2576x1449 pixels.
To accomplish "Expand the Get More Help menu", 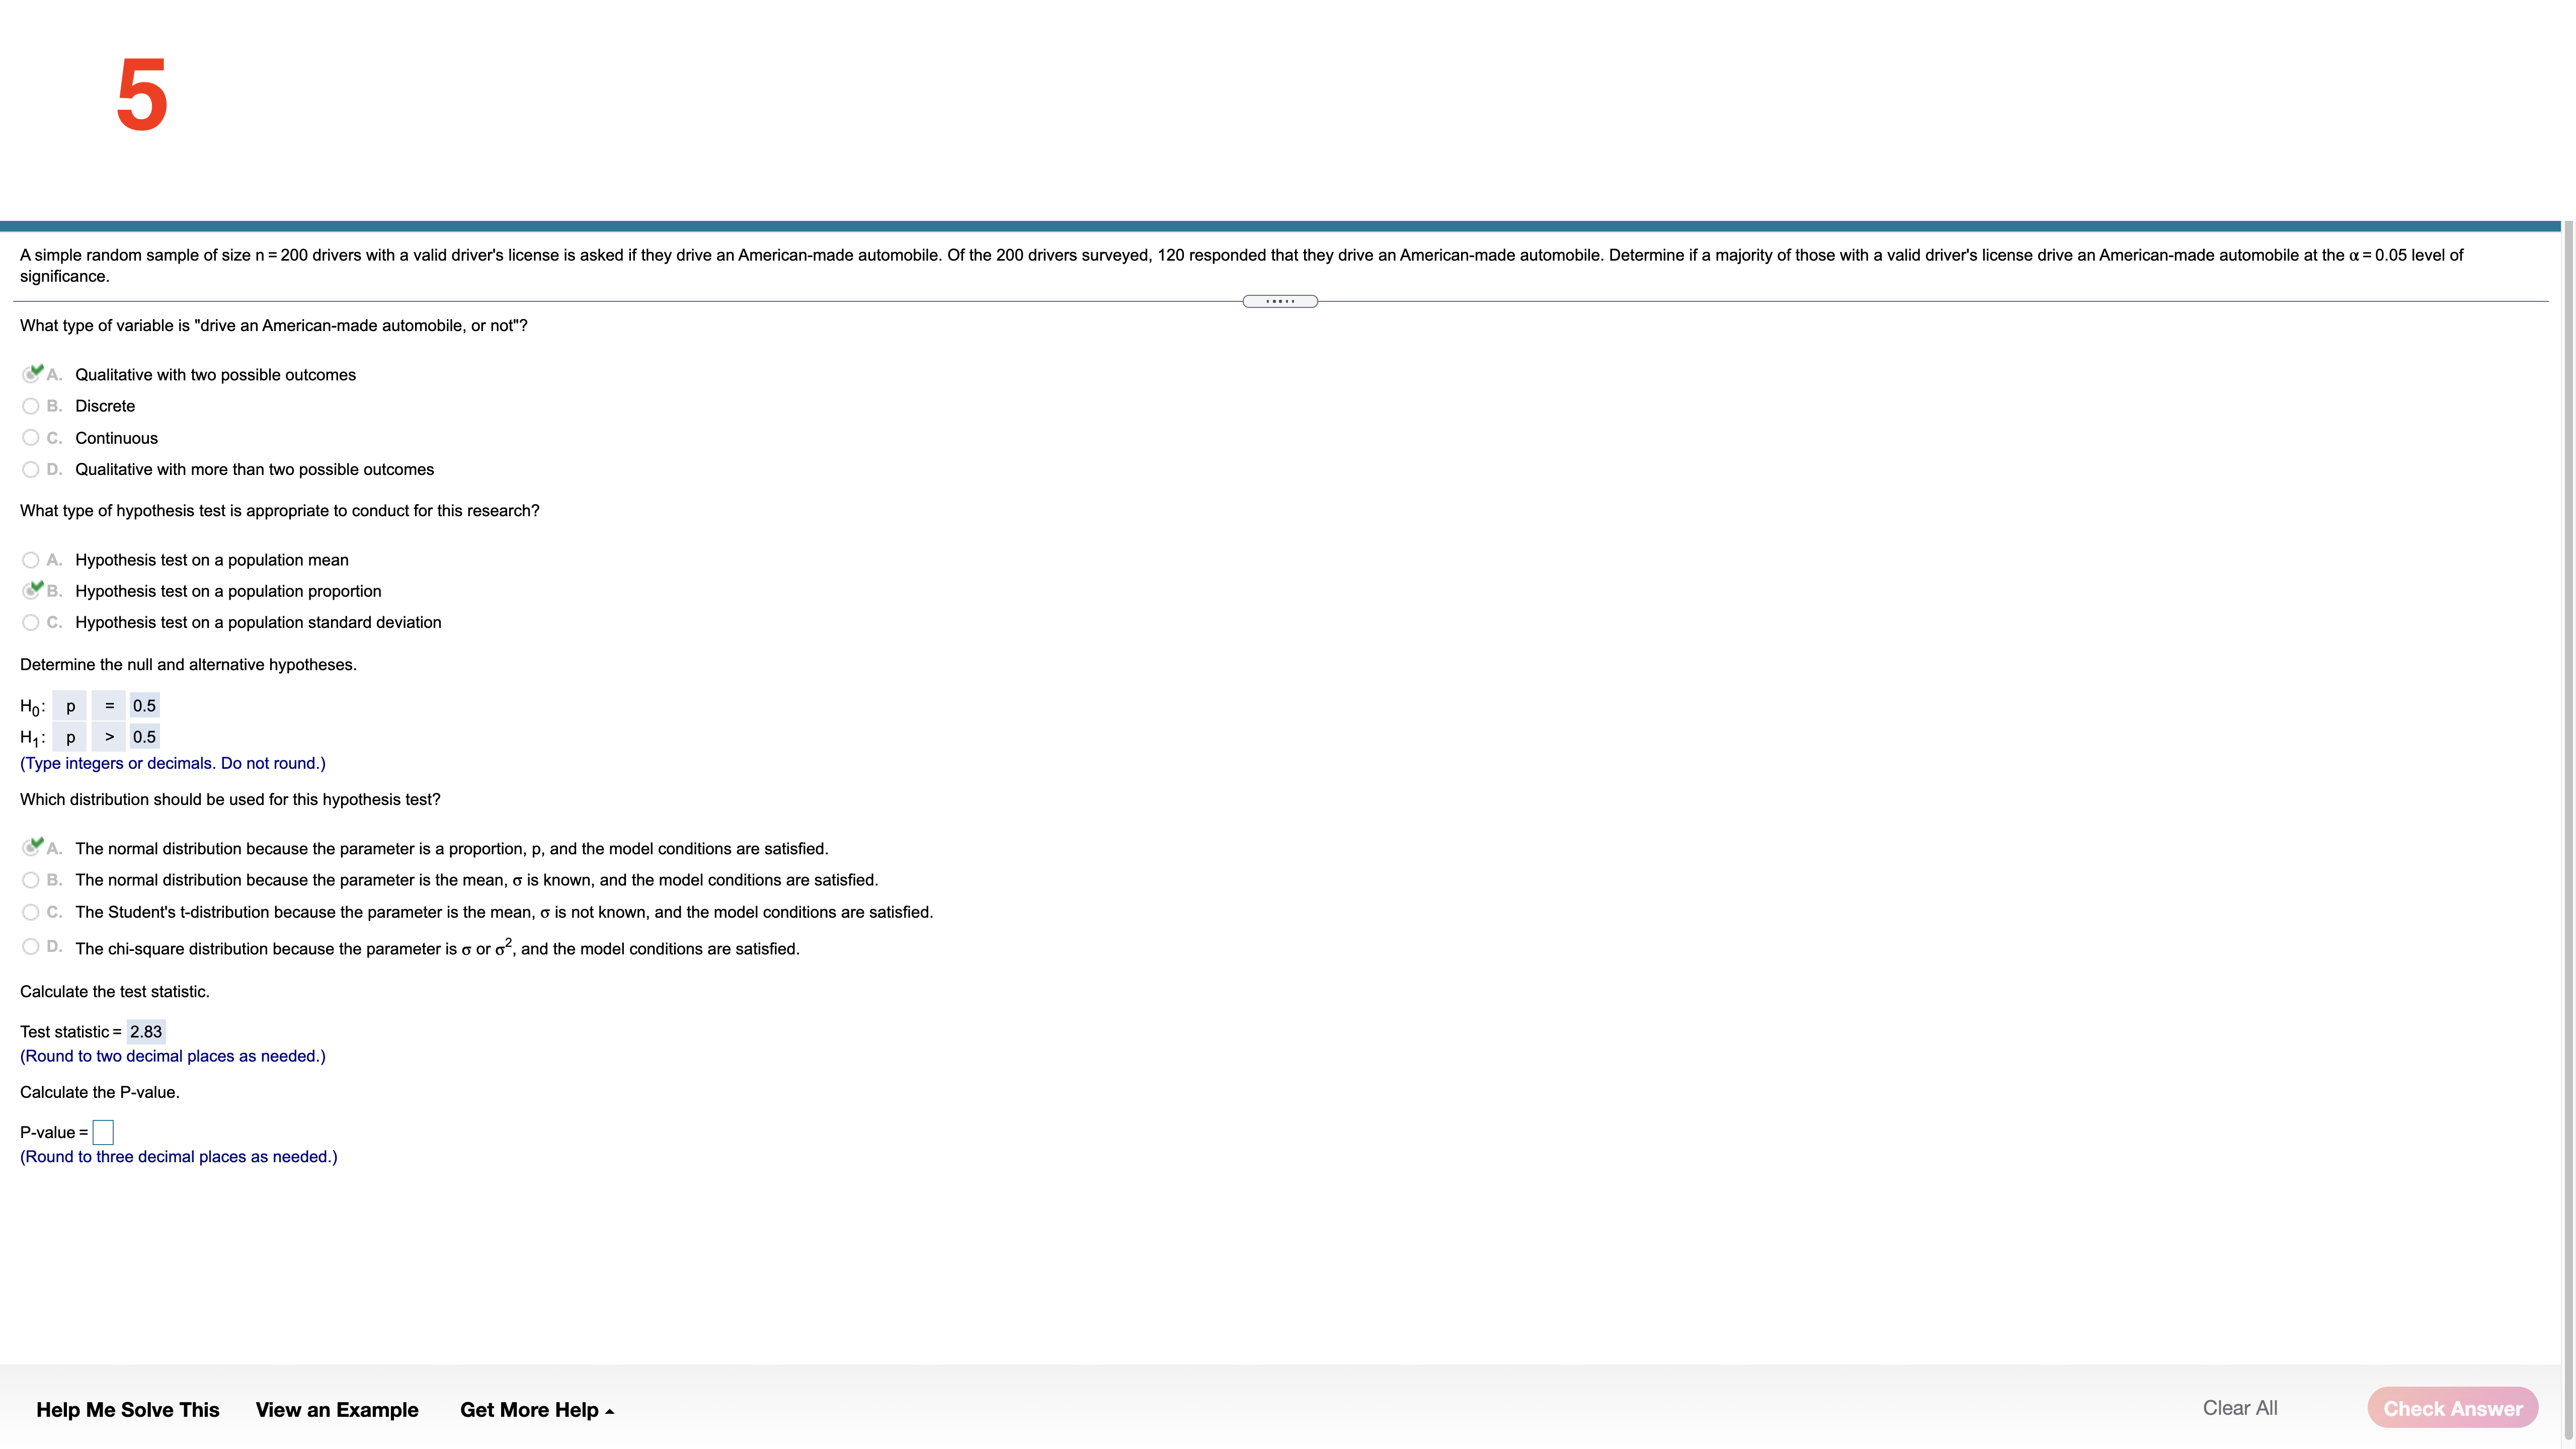I will 536,1410.
